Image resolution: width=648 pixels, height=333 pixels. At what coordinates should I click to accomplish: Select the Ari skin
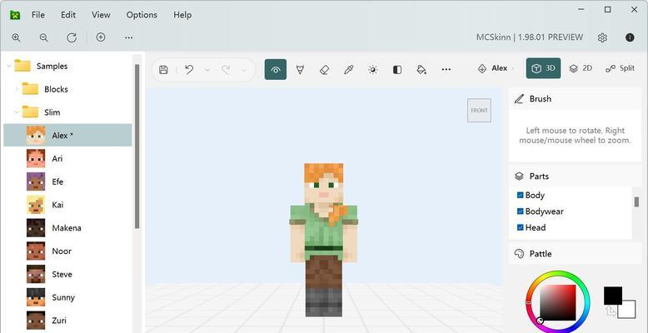pos(67,158)
